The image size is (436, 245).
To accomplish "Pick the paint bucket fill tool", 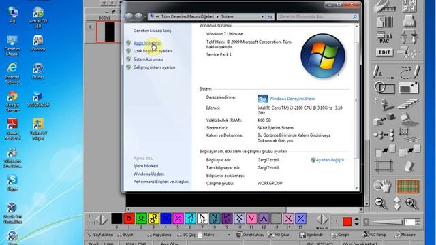I will point(409,119).
